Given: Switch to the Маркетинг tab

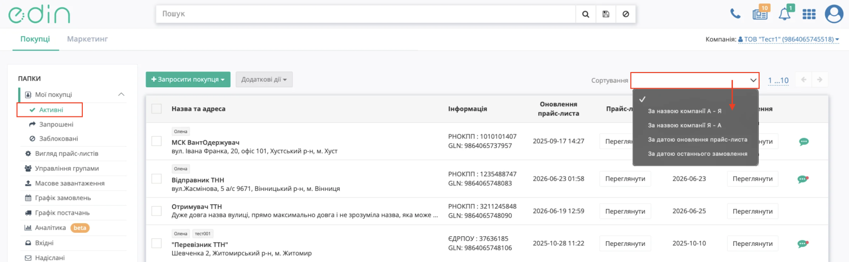Looking at the screenshot, I should point(87,39).
